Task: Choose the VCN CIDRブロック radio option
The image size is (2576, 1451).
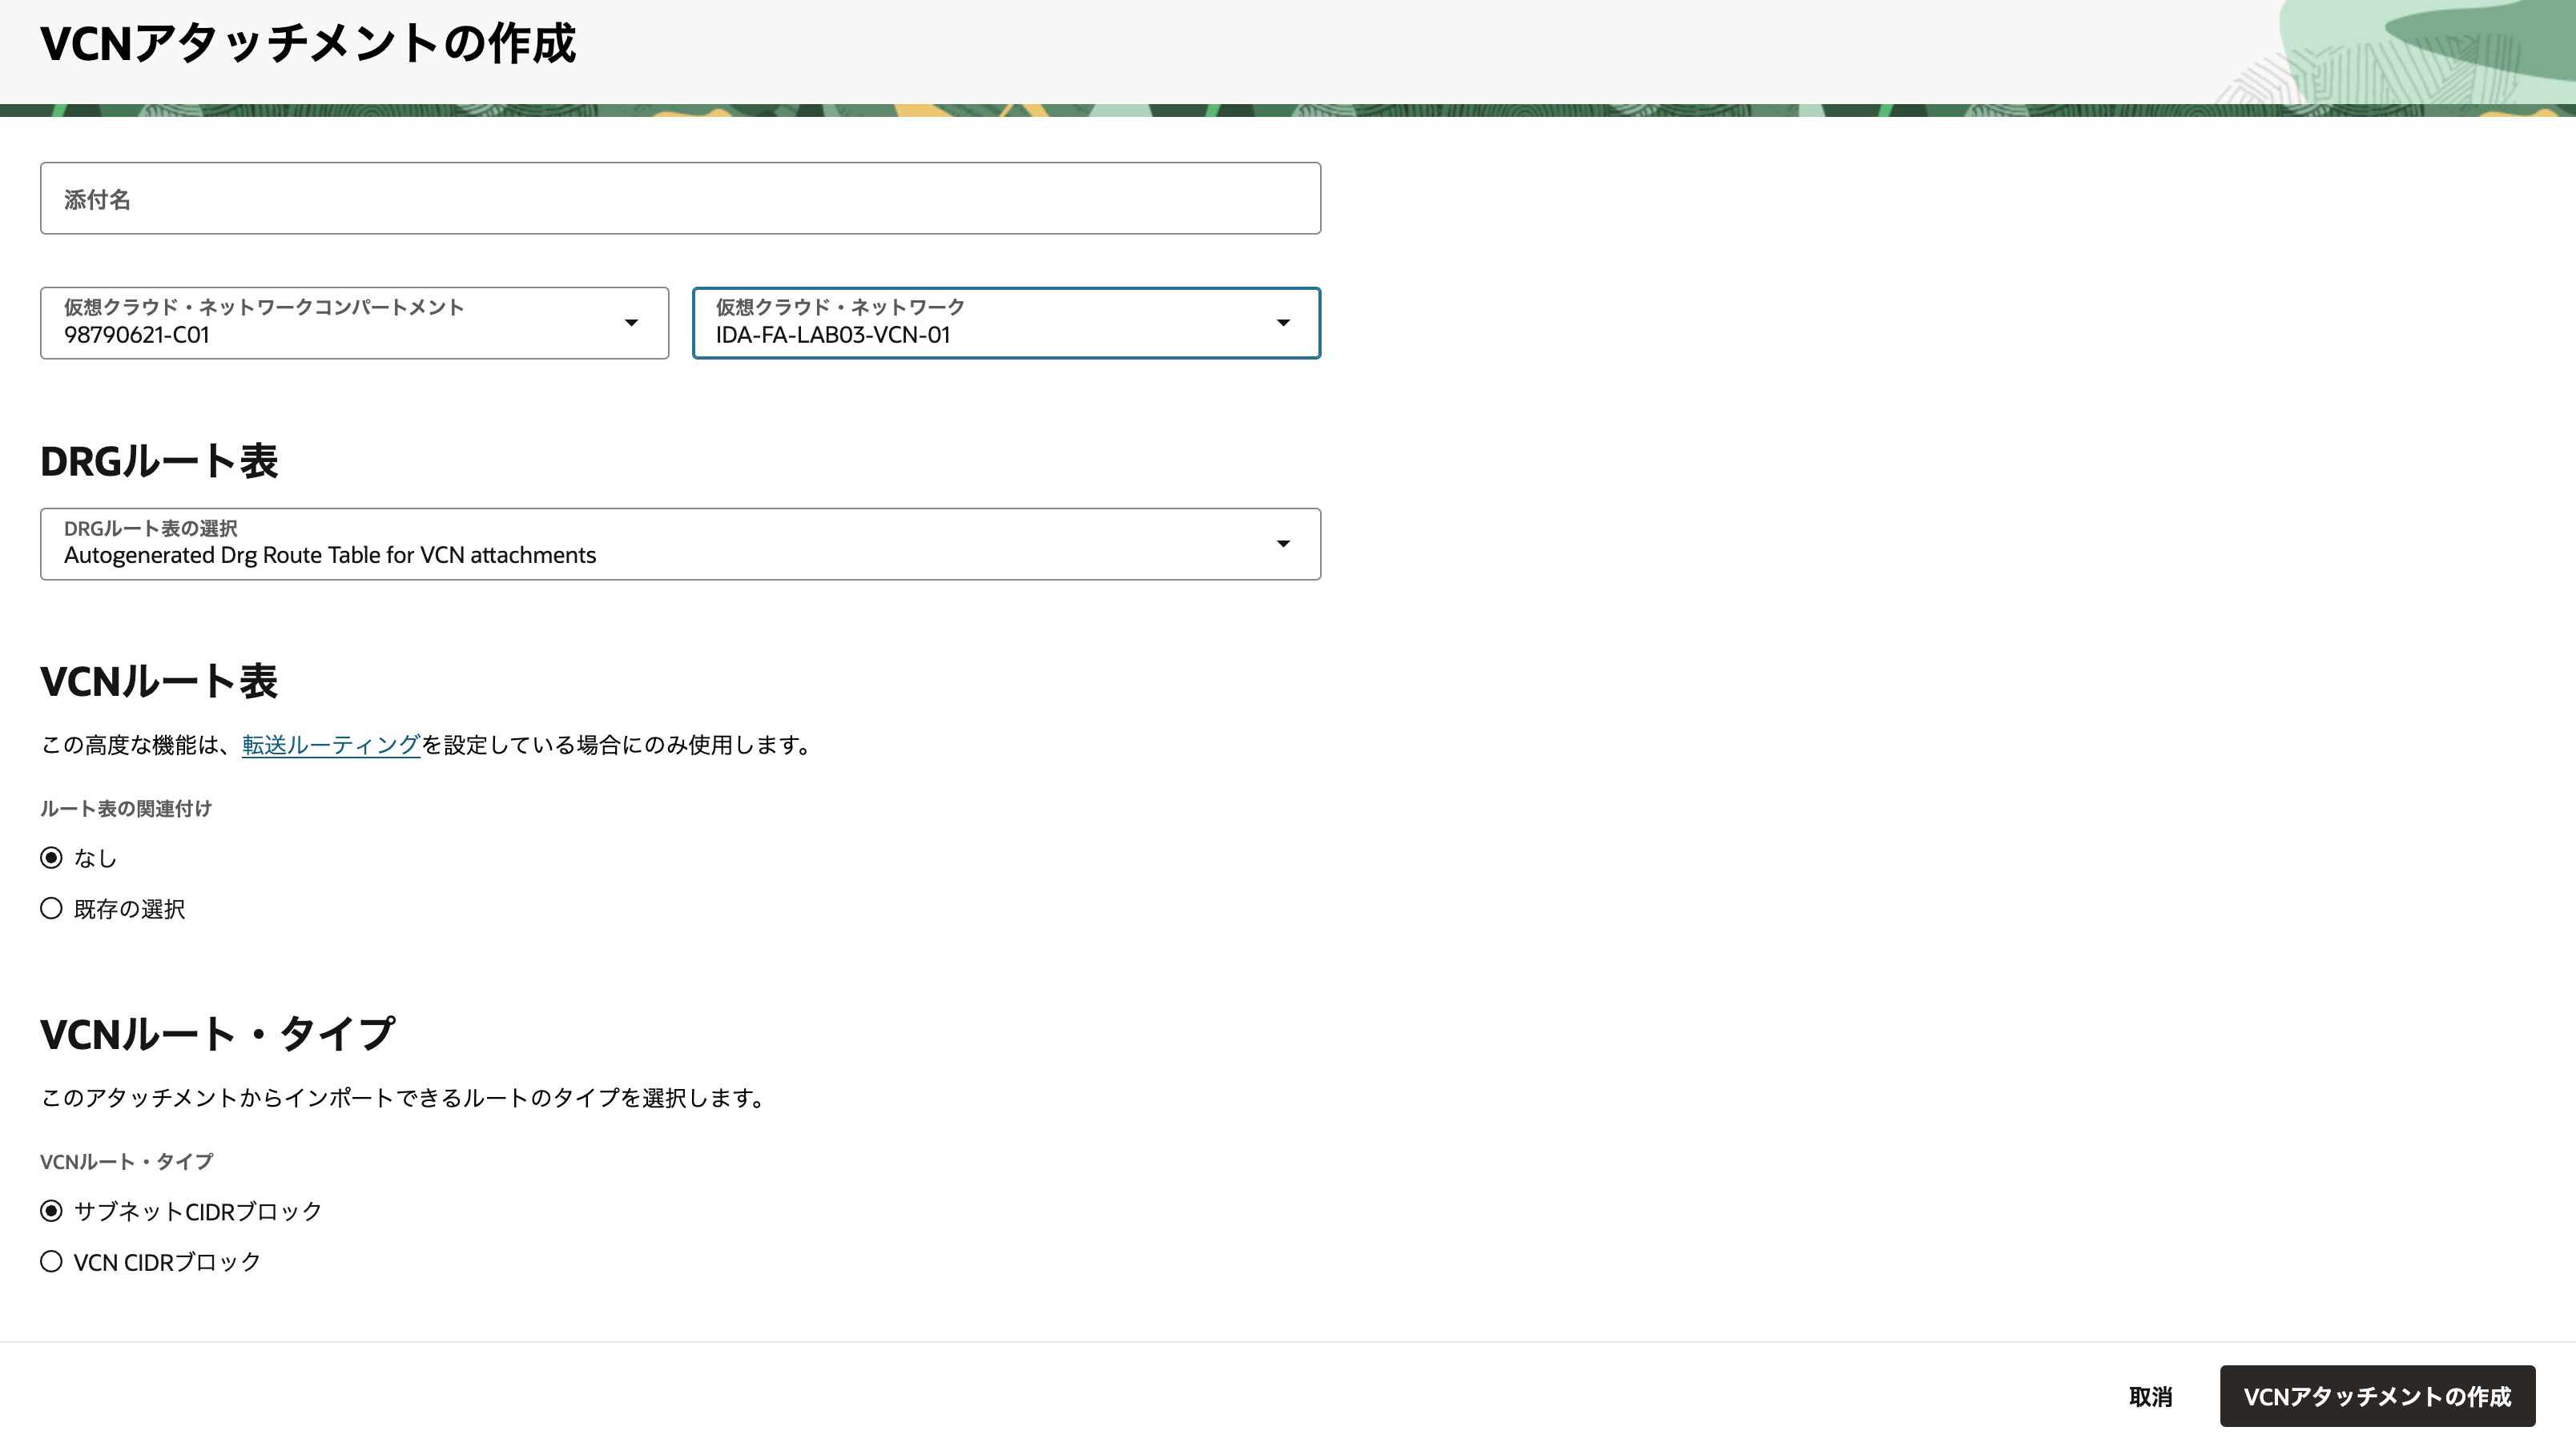Action: coord(51,1262)
